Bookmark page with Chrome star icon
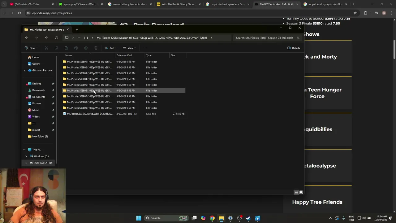 click(355, 13)
